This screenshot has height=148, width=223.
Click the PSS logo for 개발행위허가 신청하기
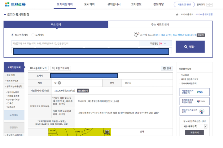coord(199,92)
